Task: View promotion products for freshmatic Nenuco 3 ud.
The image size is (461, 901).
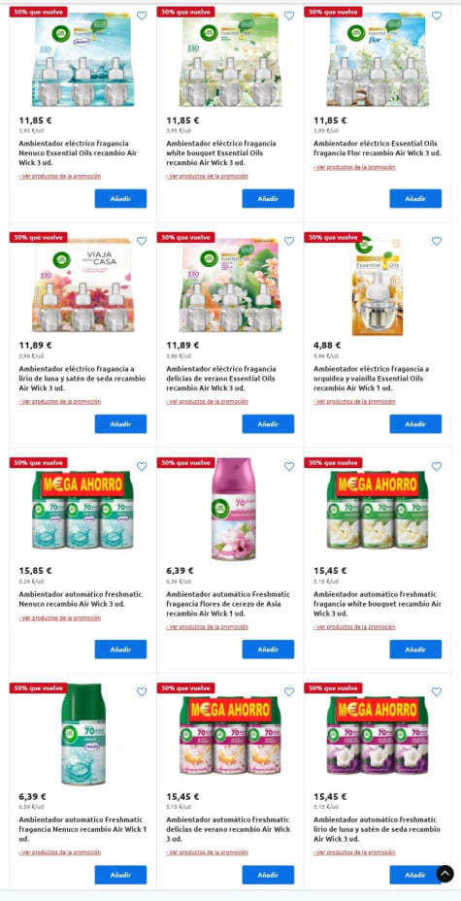Action: 60,617
